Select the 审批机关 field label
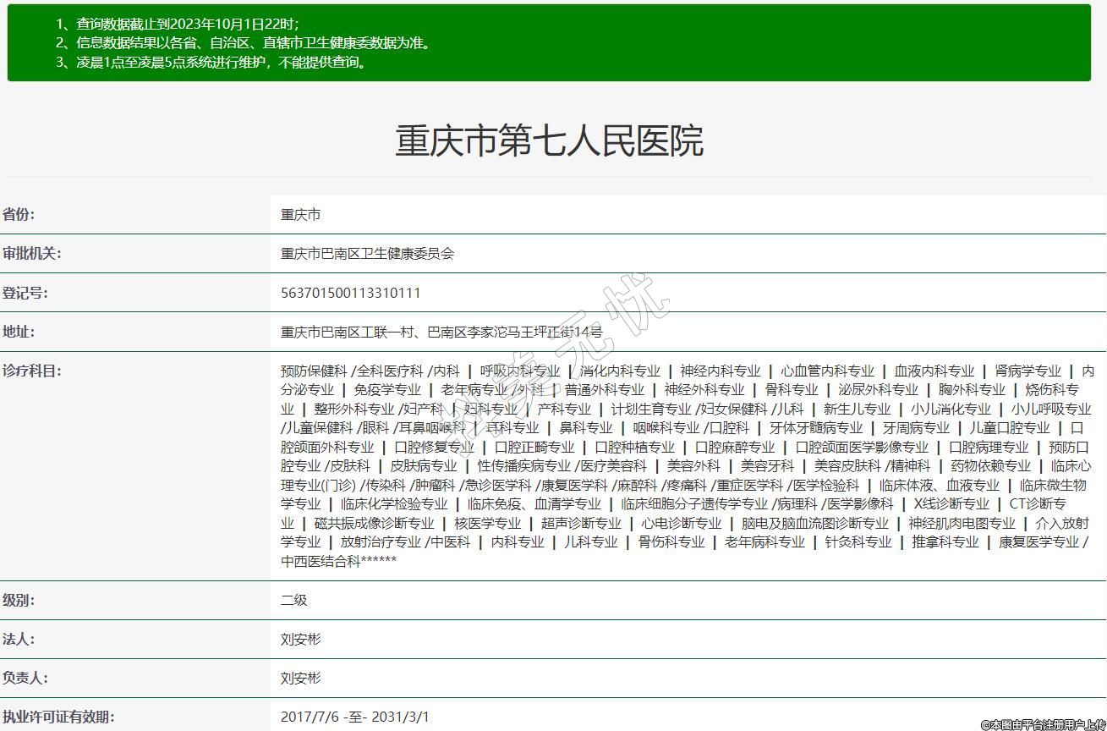1107x731 pixels. [31, 253]
